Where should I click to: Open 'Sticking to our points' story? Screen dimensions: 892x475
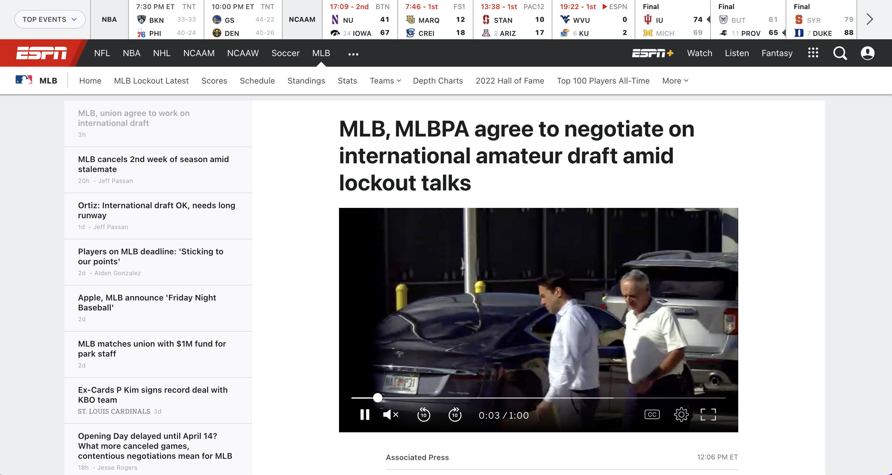click(x=158, y=262)
